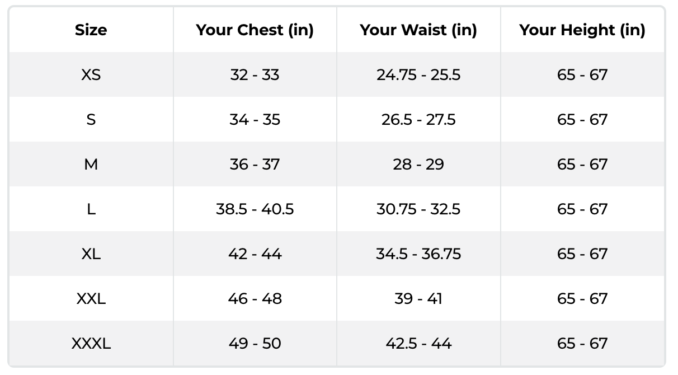Click the Your Waist (in) header
The image size is (678, 375).
point(418,30)
